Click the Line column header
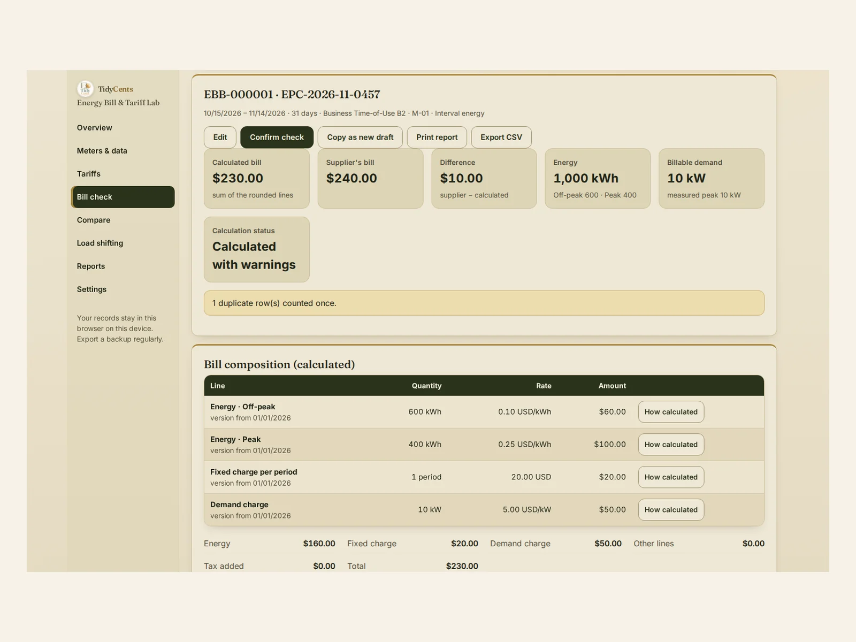The height and width of the screenshot is (642, 856). pos(217,386)
